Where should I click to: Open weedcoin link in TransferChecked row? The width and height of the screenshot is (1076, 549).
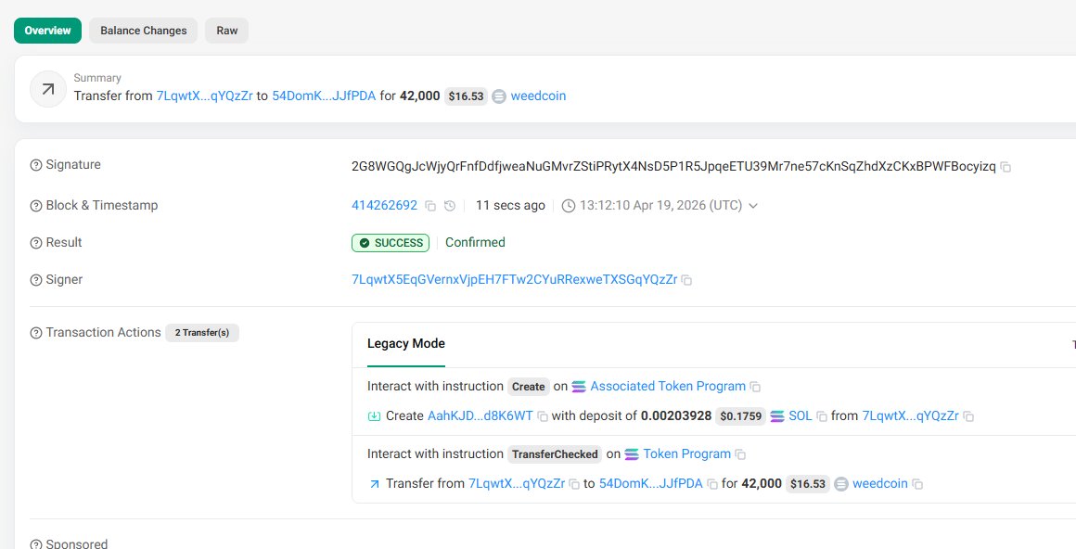(x=879, y=484)
